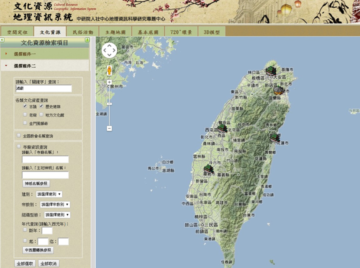Uncheck the 古蹟 checkbox
Image resolution: width=360 pixels, height=268 pixels.
[25, 106]
